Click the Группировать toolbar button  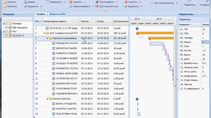105,2
